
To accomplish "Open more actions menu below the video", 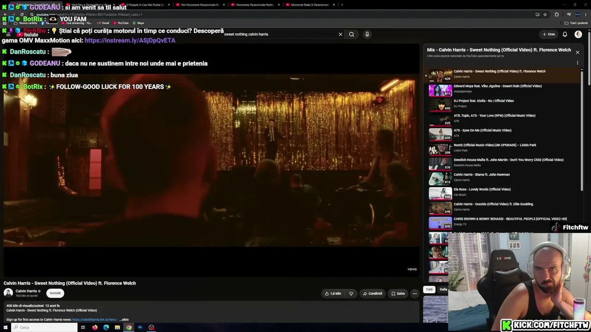I will (x=415, y=294).
